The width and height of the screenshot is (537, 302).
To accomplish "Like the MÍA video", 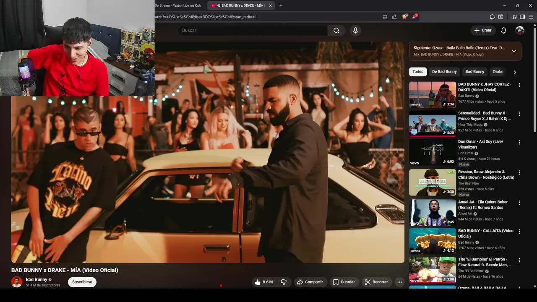I will 263,282.
